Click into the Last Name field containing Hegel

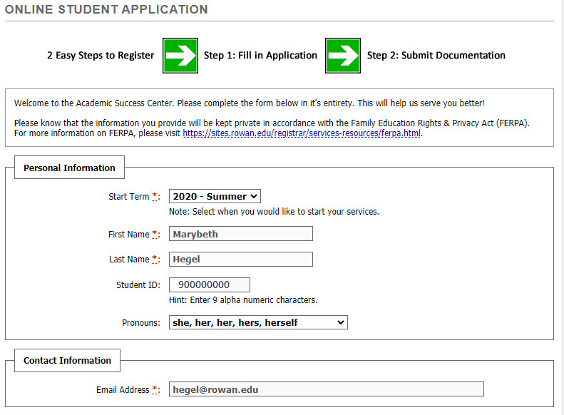(x=240, y=260)
